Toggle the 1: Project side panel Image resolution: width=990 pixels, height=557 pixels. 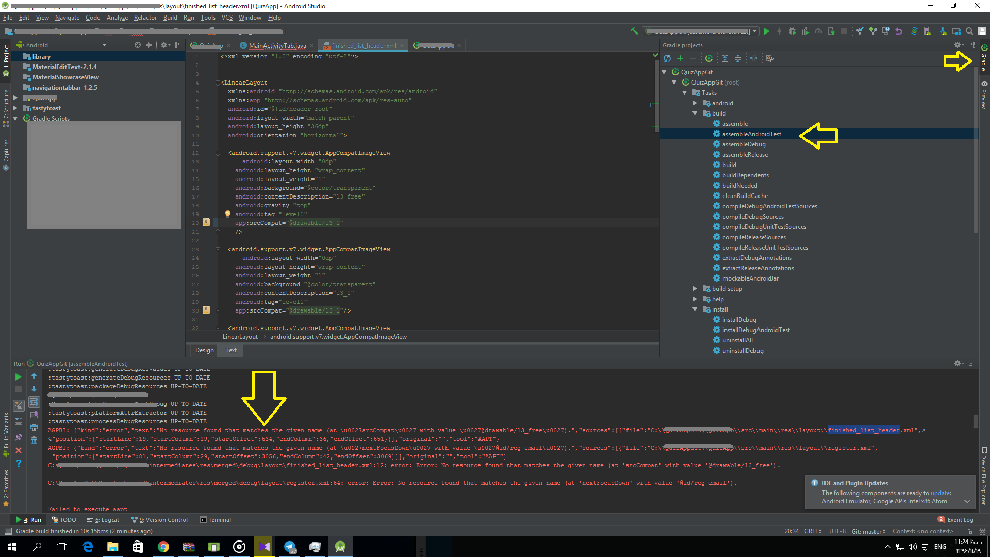point(6,60)
